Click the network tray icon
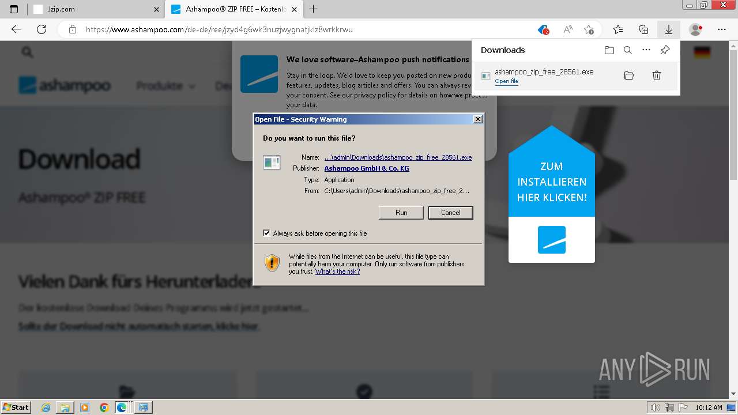 [669, 408]
